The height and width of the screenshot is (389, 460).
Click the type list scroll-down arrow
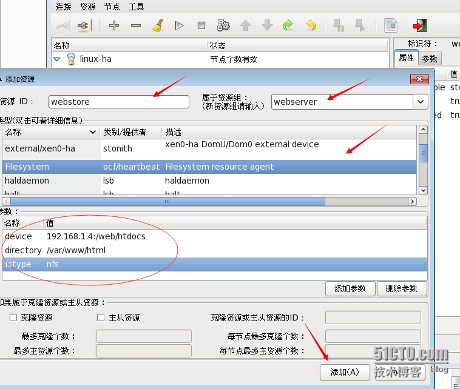[423, 190]
